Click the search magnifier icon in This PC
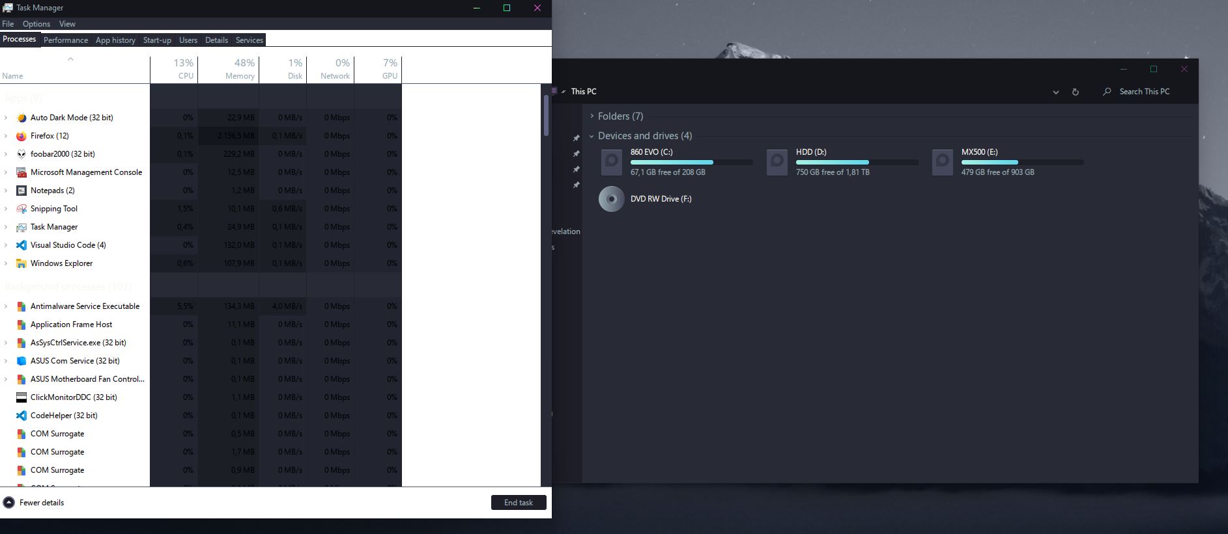This screenshot has height=534, width=1228. pyautogui.click(x=1107, y=92)
